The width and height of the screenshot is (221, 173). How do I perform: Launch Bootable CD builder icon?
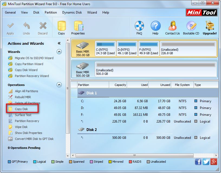191,26
